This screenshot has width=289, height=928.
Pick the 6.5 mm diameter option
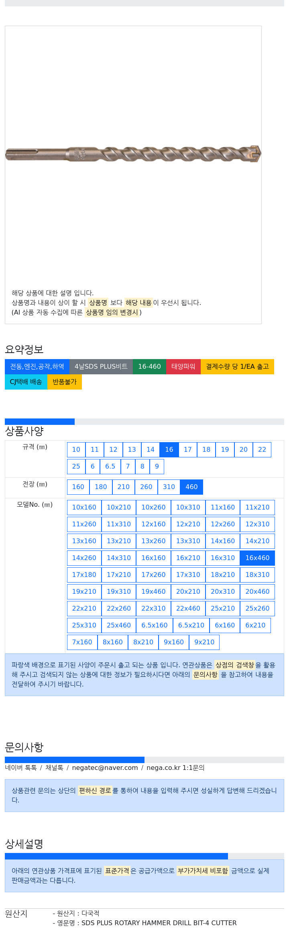pos(110,467)
